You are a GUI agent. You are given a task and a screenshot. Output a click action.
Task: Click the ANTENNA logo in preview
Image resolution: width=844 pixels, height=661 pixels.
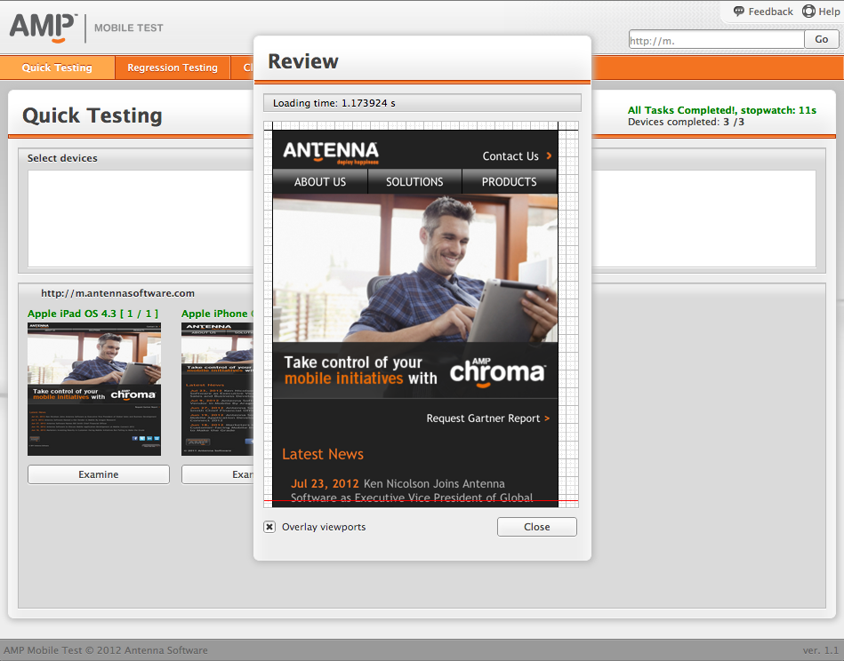point(331,152)
